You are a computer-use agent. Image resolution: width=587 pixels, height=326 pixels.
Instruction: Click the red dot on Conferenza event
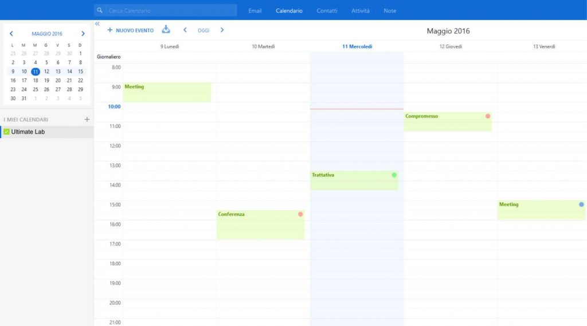point(300,214)
